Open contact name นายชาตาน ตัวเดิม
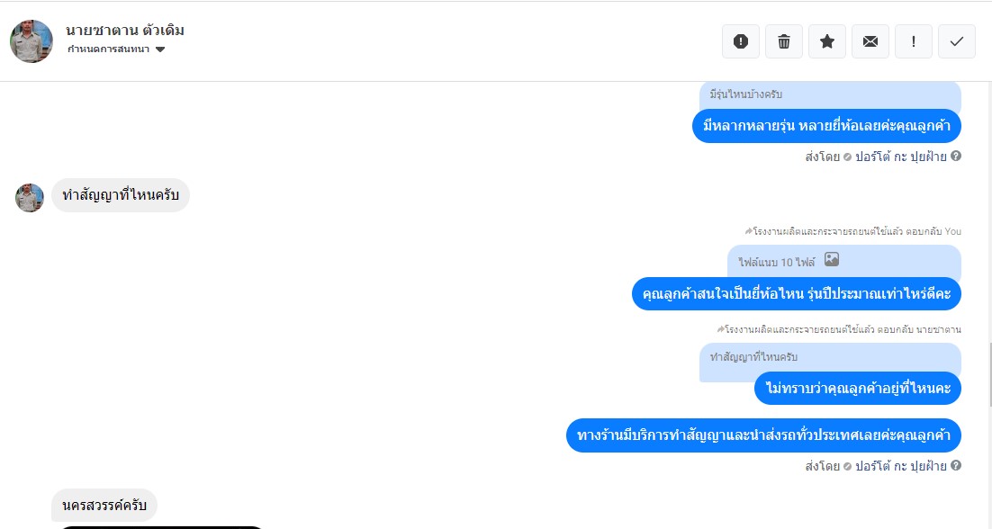 [125, 31]
